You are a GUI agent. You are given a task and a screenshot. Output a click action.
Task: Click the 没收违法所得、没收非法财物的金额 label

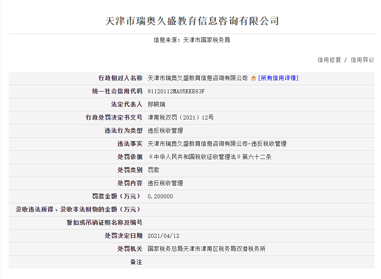79,209
